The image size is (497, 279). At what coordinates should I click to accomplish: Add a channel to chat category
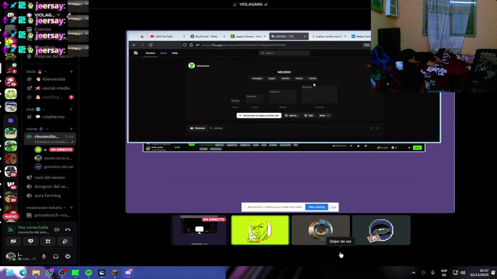71,109
